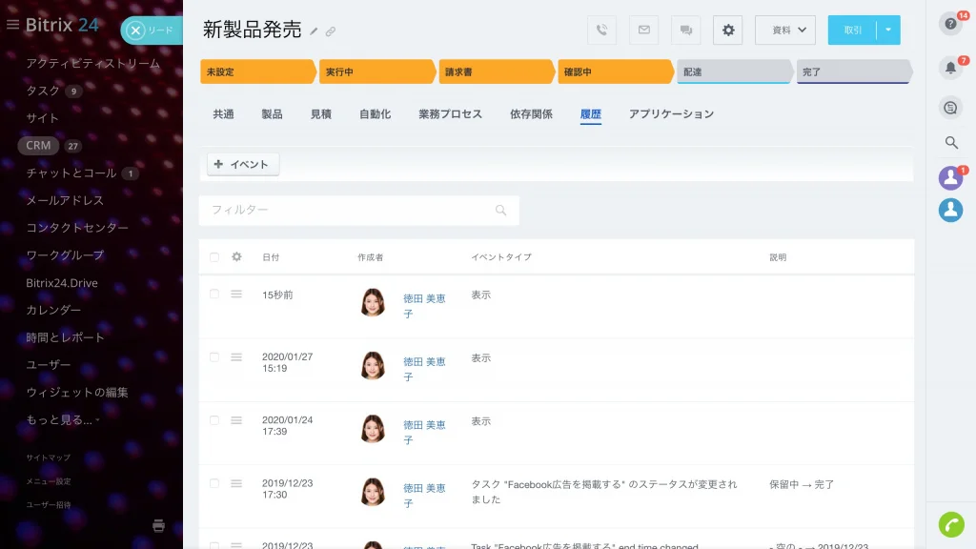Click the avatar thumbnail in the 2020/01/24 row
976x549 pixels.
(x=373, y=429)
